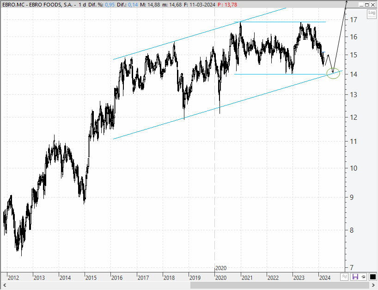Click the red 'P: 13,78' price label
The image size is (378, 290).
tap(227, 5)
